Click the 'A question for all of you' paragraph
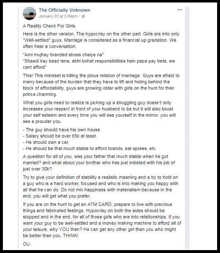Viewport: 220px width, 253px height. point(99,163)
